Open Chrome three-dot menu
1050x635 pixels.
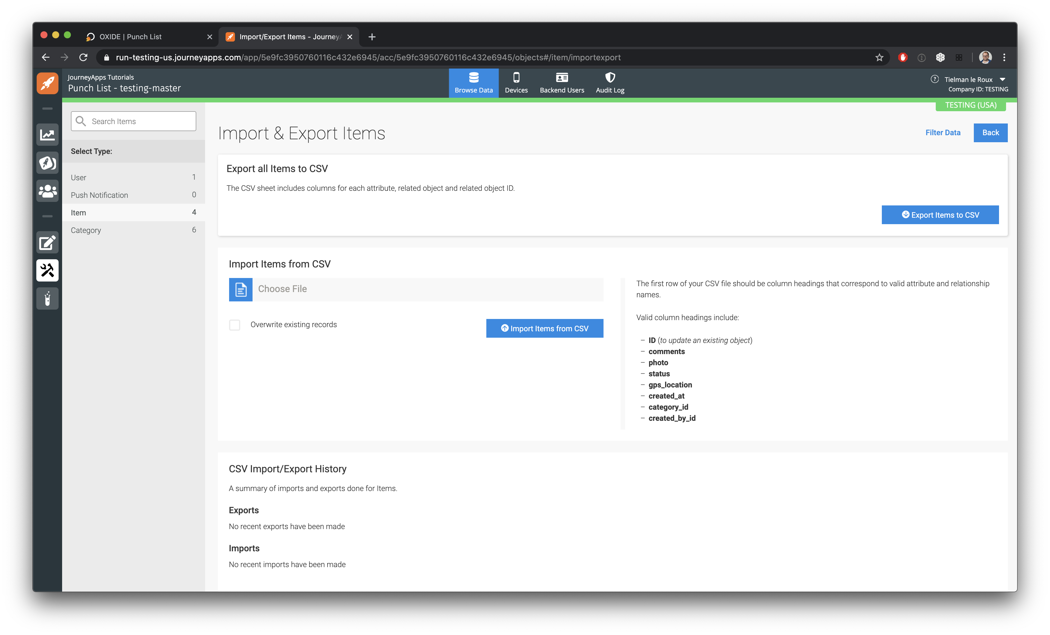click(1004, 57)
